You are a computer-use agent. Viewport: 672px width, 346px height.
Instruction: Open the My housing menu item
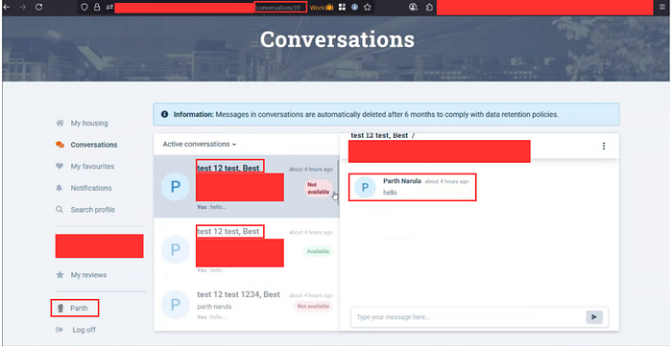[89, 124]
